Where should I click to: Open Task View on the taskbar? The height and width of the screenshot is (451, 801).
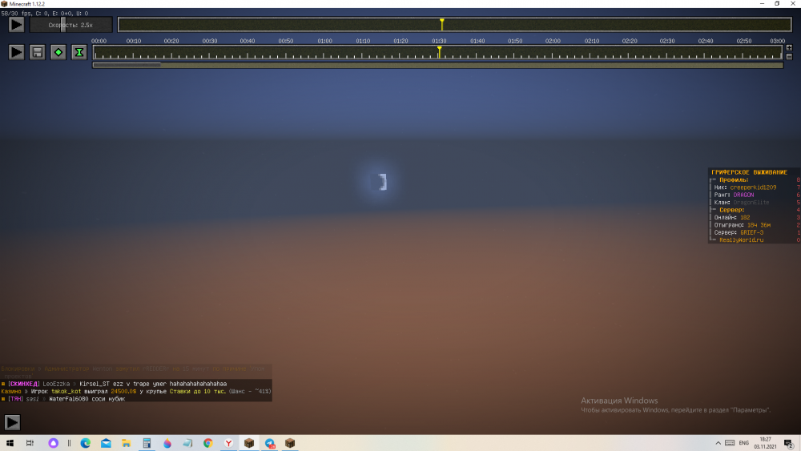[30, 443]
